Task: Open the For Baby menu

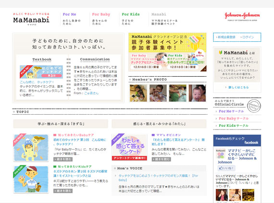Action: (x=101, y=19)
